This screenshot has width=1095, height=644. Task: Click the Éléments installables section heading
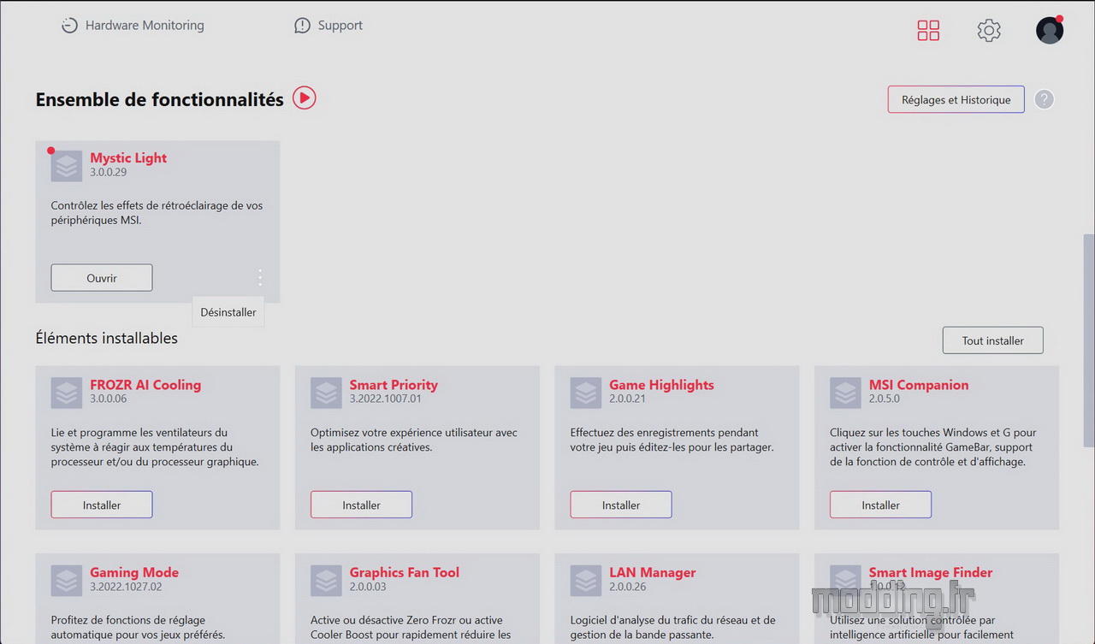(x=107, y=339)
